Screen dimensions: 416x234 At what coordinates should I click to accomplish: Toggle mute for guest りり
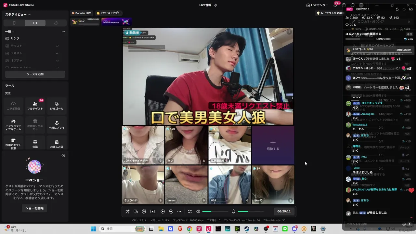(x=204, y=161)
